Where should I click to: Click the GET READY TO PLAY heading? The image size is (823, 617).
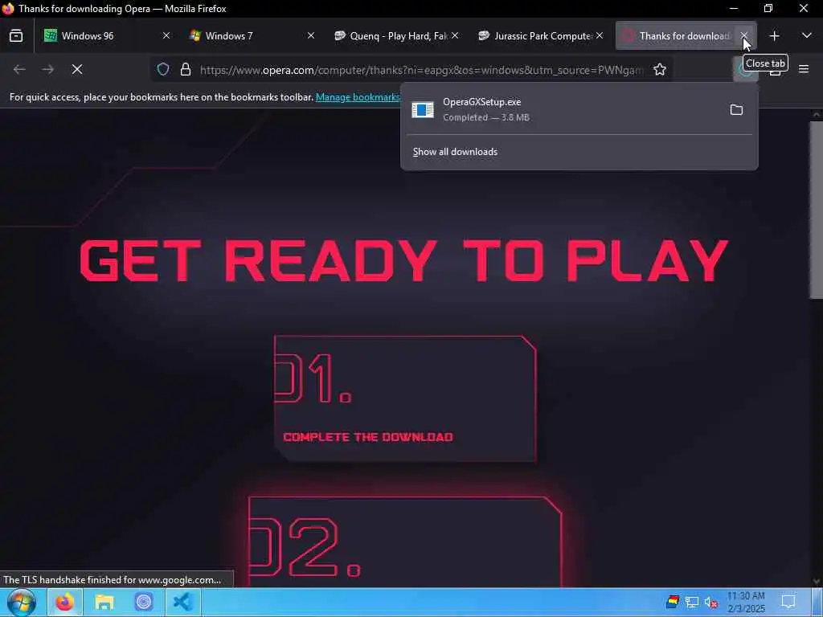(403, 261)
